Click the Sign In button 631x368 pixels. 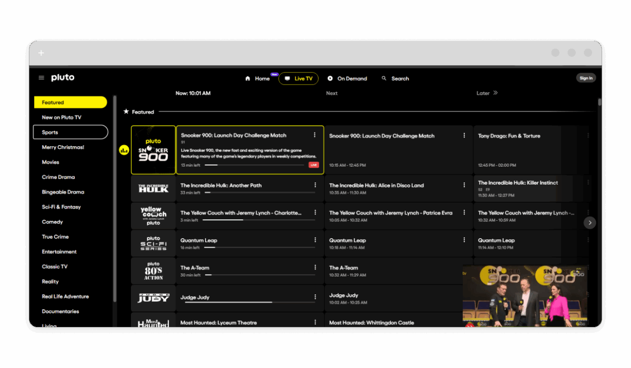tap(586, 78)
